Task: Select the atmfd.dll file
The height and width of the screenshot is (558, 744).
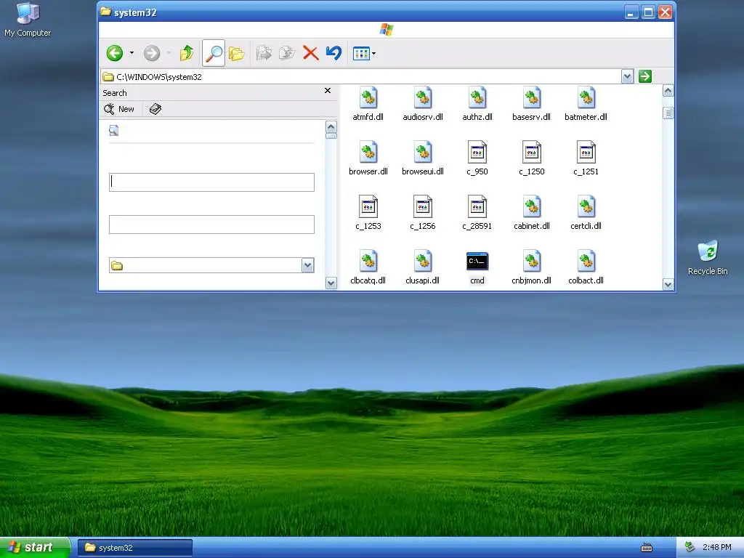Action: [x=368, y=105]
